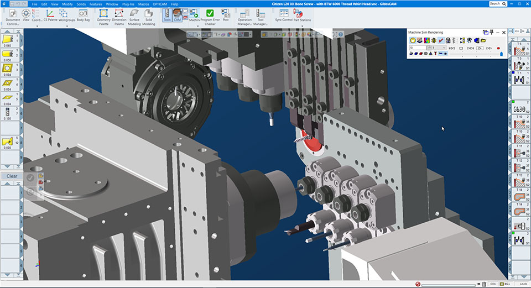Toggle the CAM palette button
Screen dimensions: 531x288
(x=177, y=14)
